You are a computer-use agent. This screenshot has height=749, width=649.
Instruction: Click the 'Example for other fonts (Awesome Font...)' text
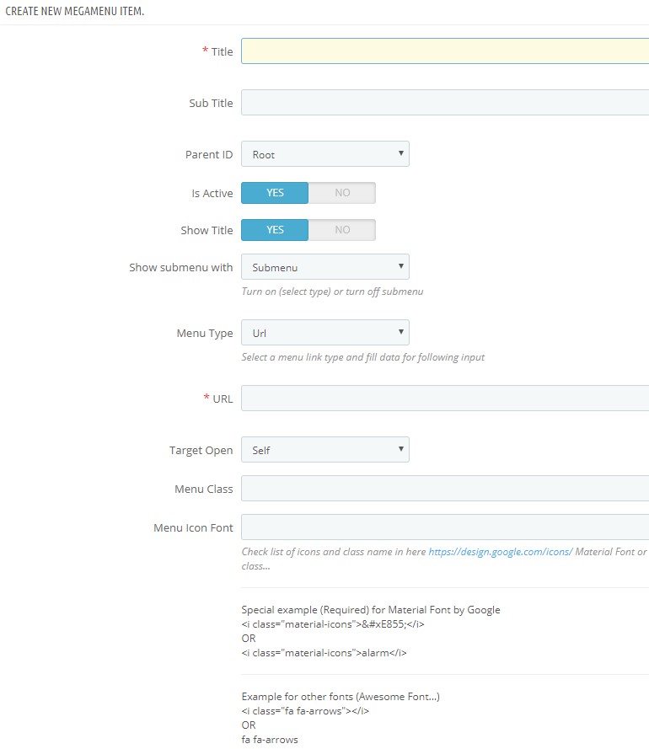341,697
